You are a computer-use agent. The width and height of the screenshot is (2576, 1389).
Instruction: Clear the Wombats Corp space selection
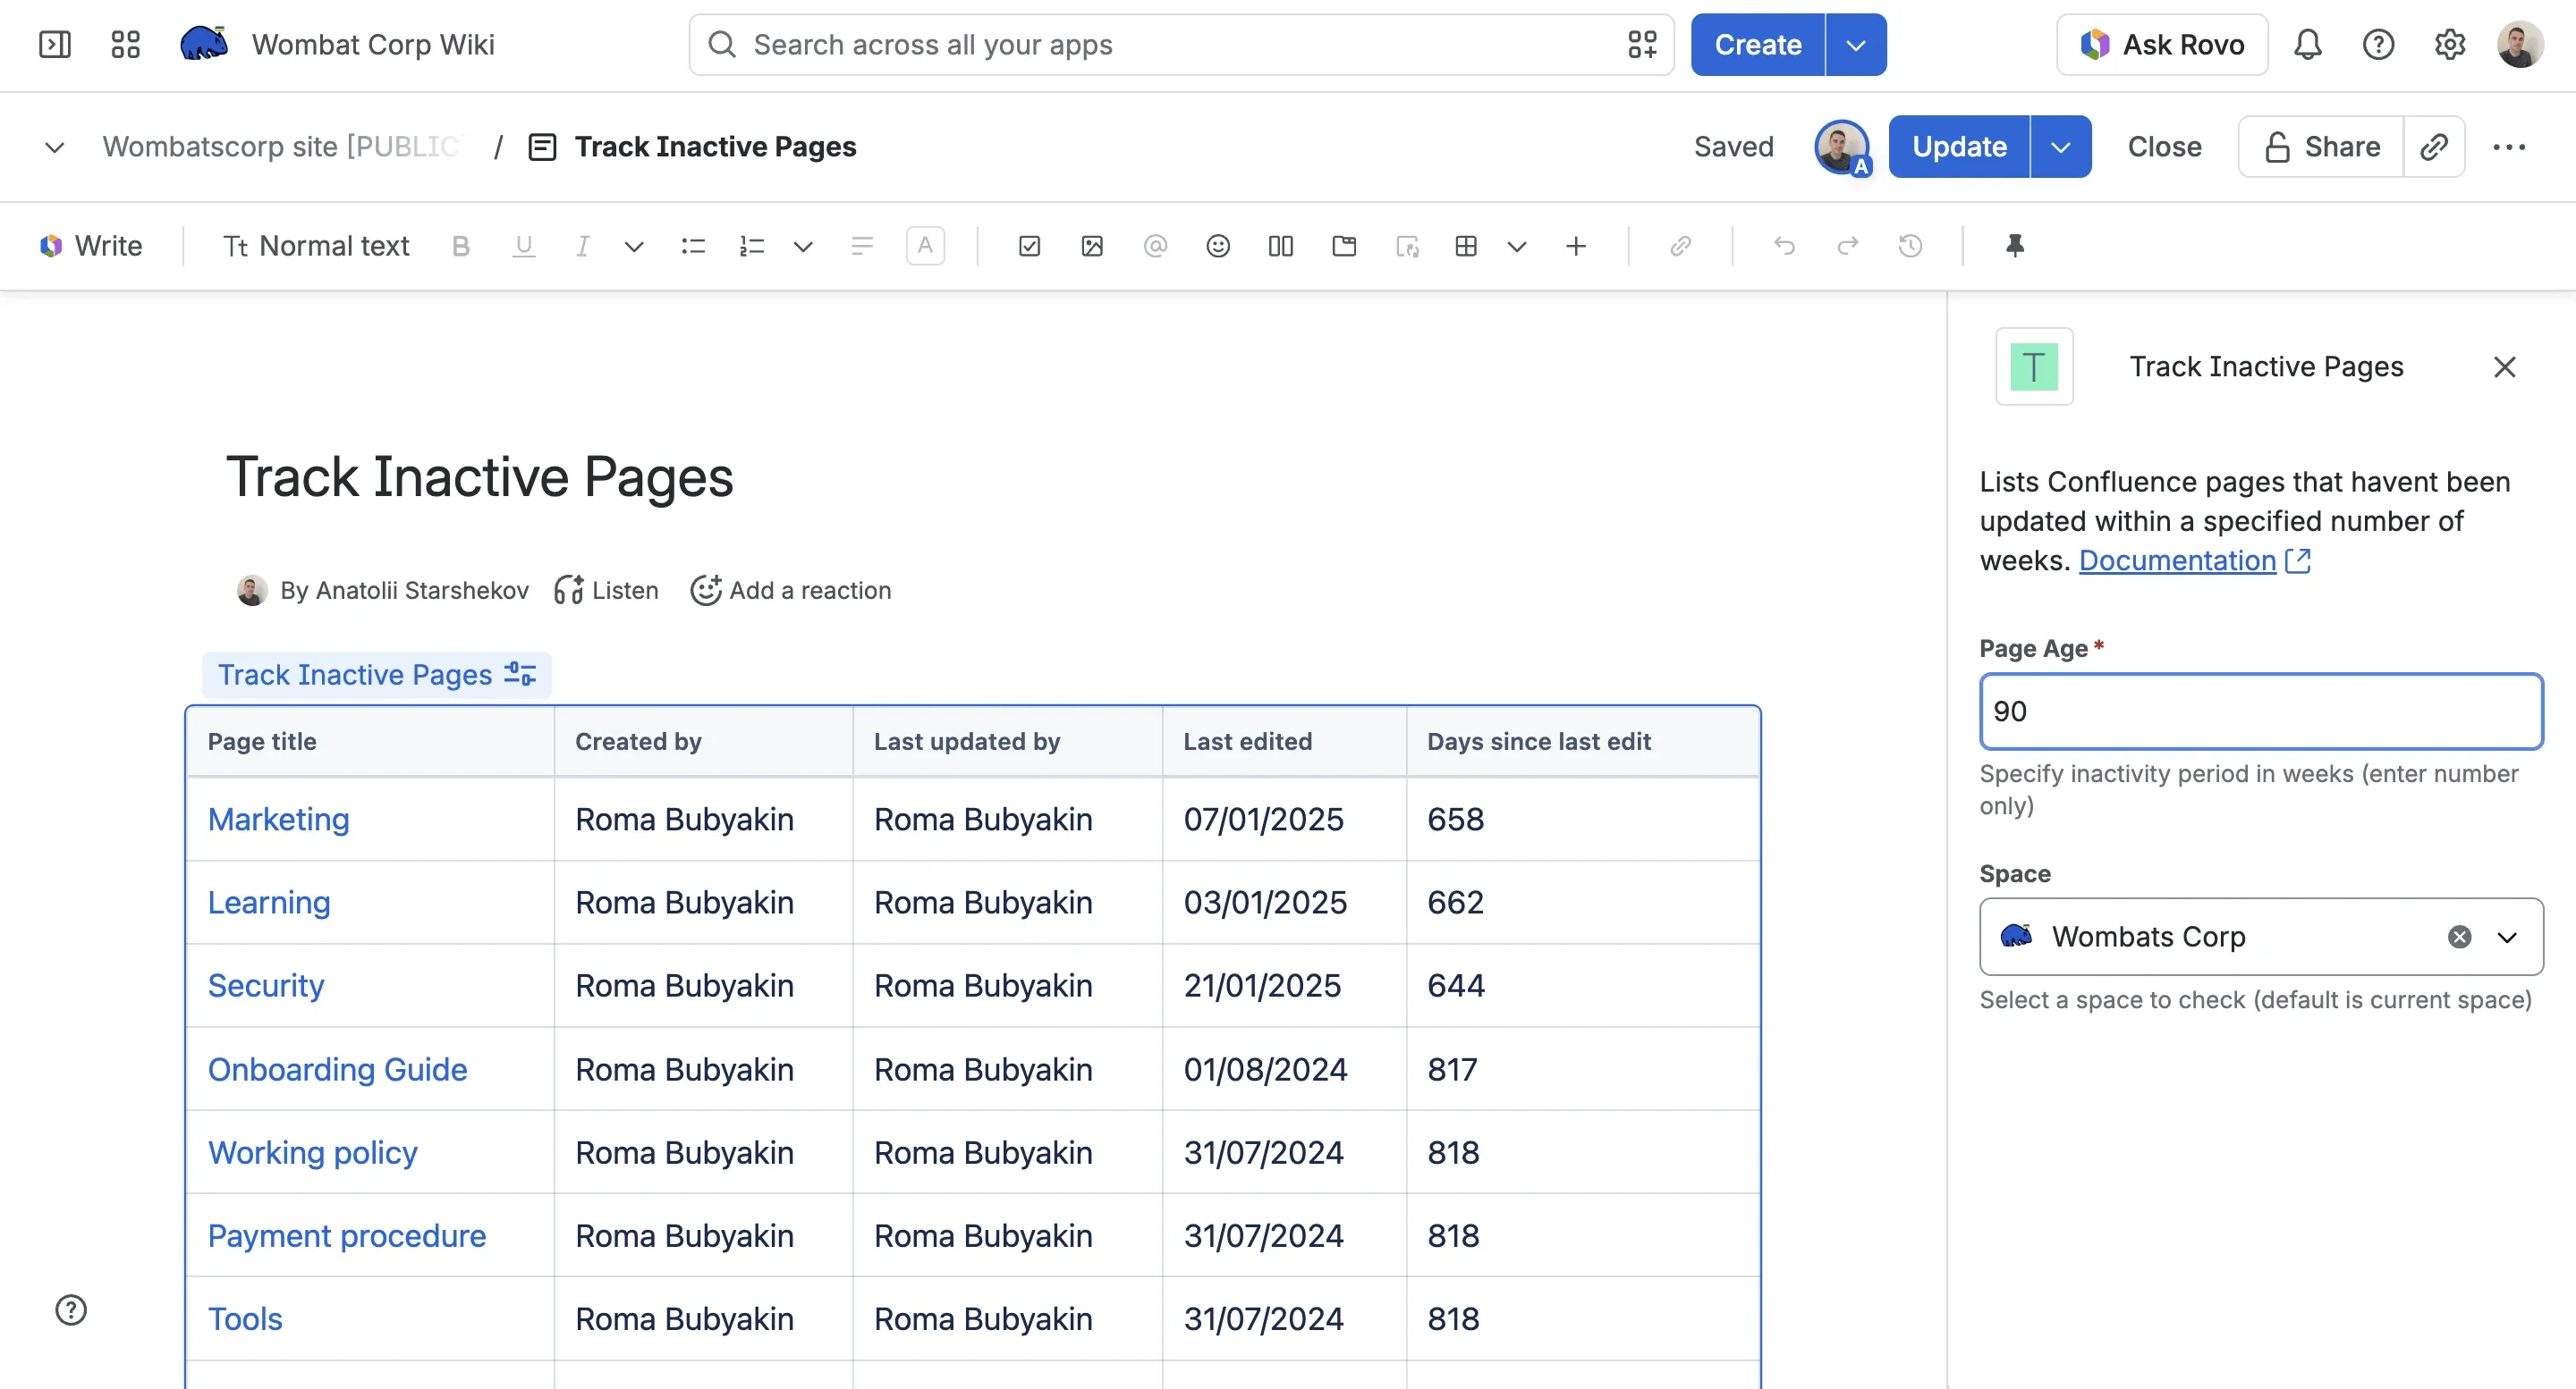click(2459, 937)
